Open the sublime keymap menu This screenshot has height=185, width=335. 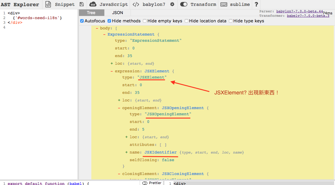tap(240, 4)
